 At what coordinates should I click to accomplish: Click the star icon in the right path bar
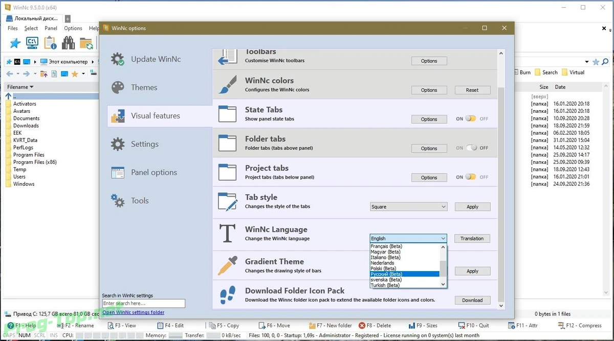pyautogui.click(x=596, y=62)
